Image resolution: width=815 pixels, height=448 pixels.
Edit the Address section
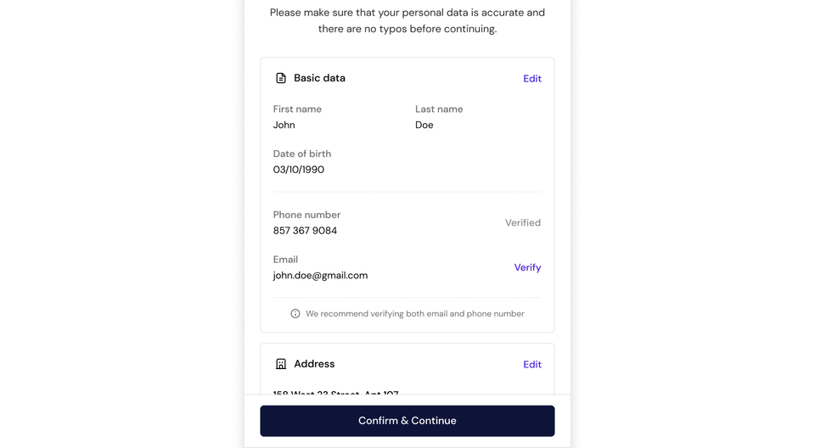[532, 365]
